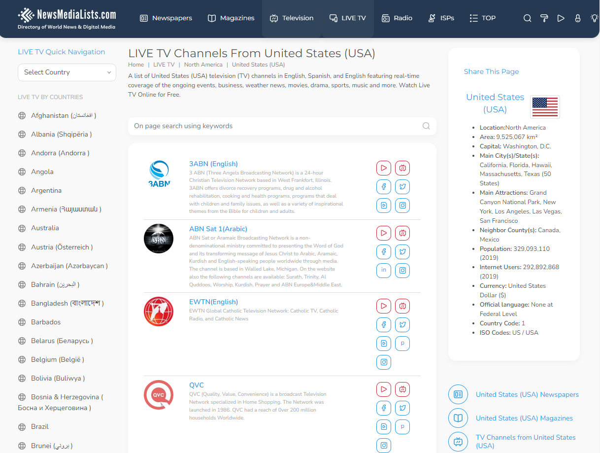Viewport: 600px width, 453px height.
Task: Toggle the light bulb icon in header
Action: (x=595, y=18)
